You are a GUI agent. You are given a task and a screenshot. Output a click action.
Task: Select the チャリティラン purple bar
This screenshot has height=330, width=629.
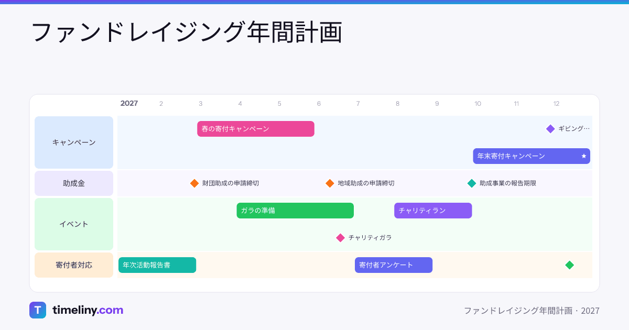433,211
